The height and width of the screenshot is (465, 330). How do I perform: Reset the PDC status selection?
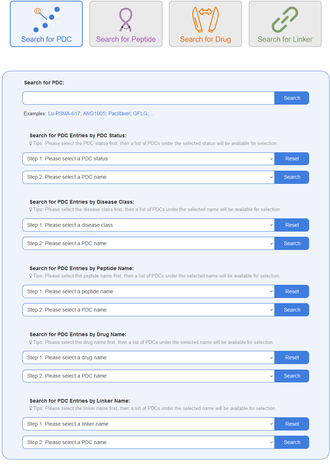[292, 159]
